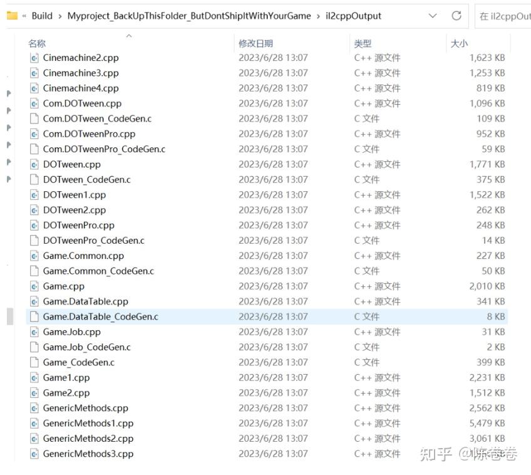Sort by the 大小 column header

pos(459,43)
